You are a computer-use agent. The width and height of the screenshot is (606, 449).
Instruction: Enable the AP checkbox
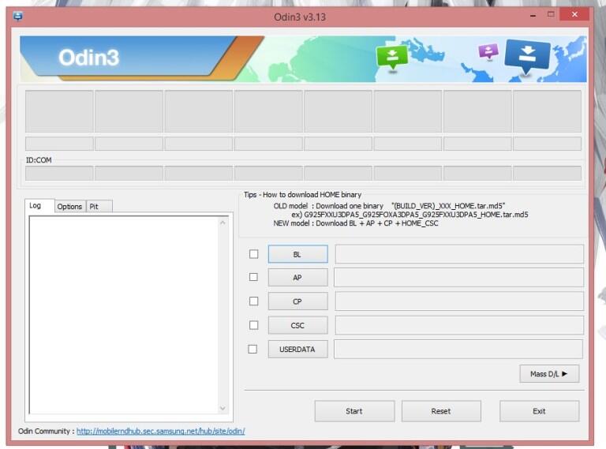(253, 277)
